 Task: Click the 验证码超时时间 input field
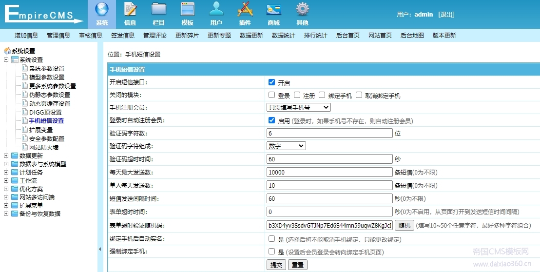point(329,159)
